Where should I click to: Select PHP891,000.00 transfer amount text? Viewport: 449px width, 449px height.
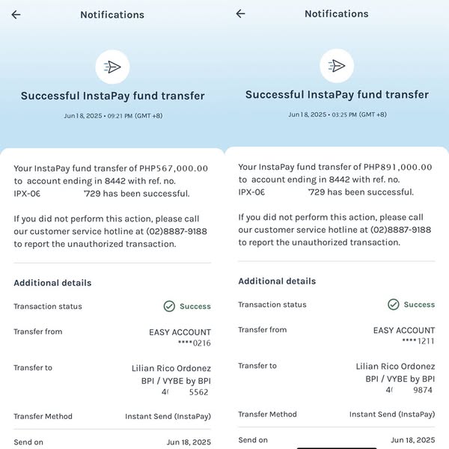[398, 168]
